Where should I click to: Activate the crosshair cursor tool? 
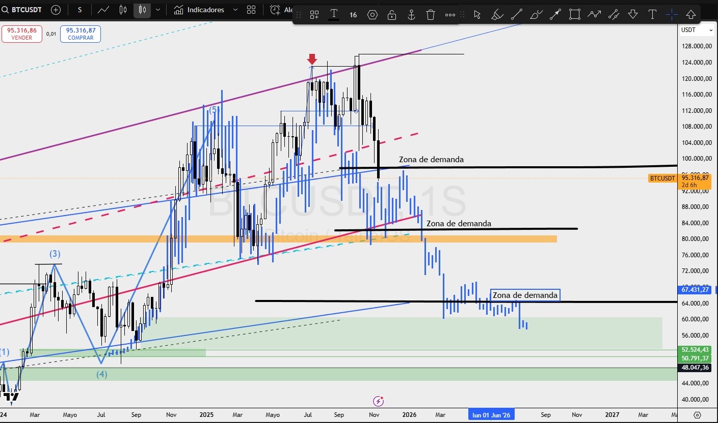point(672,14)
